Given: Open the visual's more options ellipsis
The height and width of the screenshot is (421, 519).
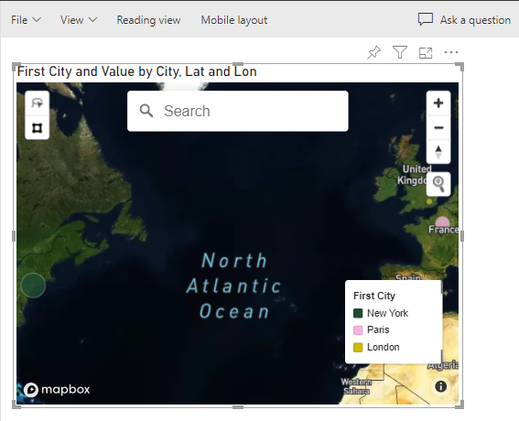Looking at the screenshot, I should 451,52.
